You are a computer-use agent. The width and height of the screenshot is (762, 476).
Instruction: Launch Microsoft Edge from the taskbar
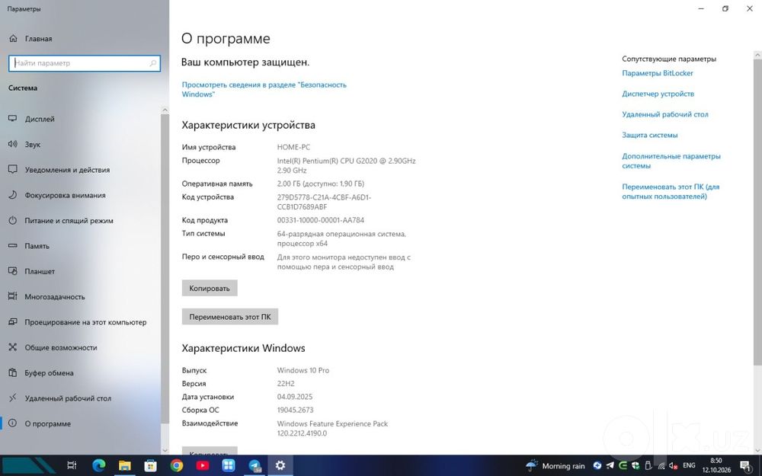tap(99, 465)
